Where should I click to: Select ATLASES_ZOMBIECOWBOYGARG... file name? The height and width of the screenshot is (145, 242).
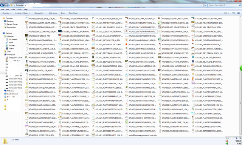click(x=175, y=131)
